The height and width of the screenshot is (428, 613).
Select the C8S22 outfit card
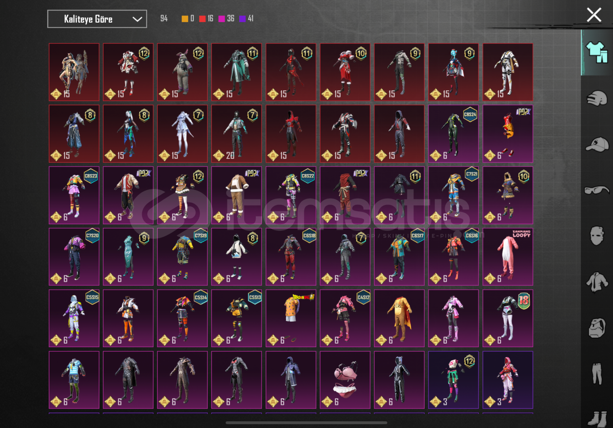tap(291, 195)
